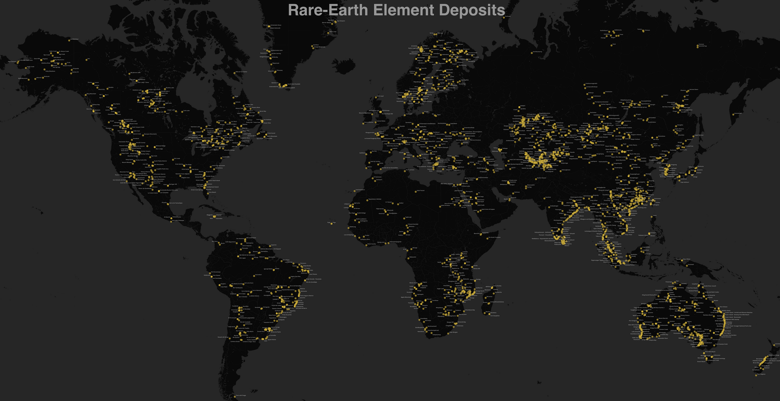This screenshot has height=401, width=780.
Task: Select the 'Ponton Creek' deposit label
Action: 664,329
